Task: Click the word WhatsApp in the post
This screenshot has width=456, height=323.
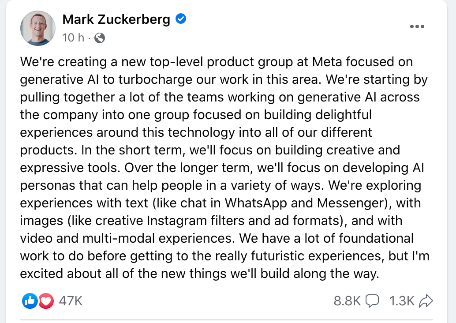Action: coord(256,203)
